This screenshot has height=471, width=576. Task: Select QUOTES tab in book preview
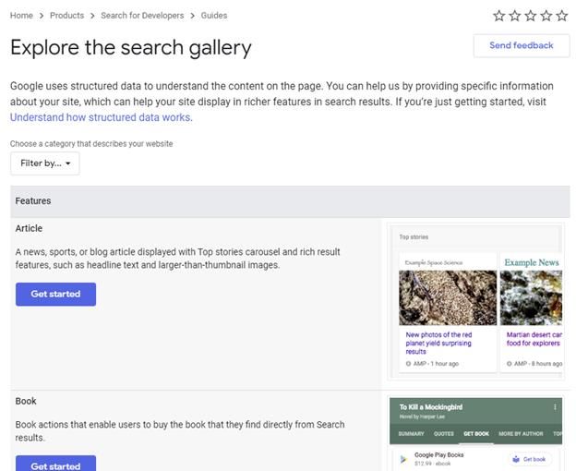443,434
